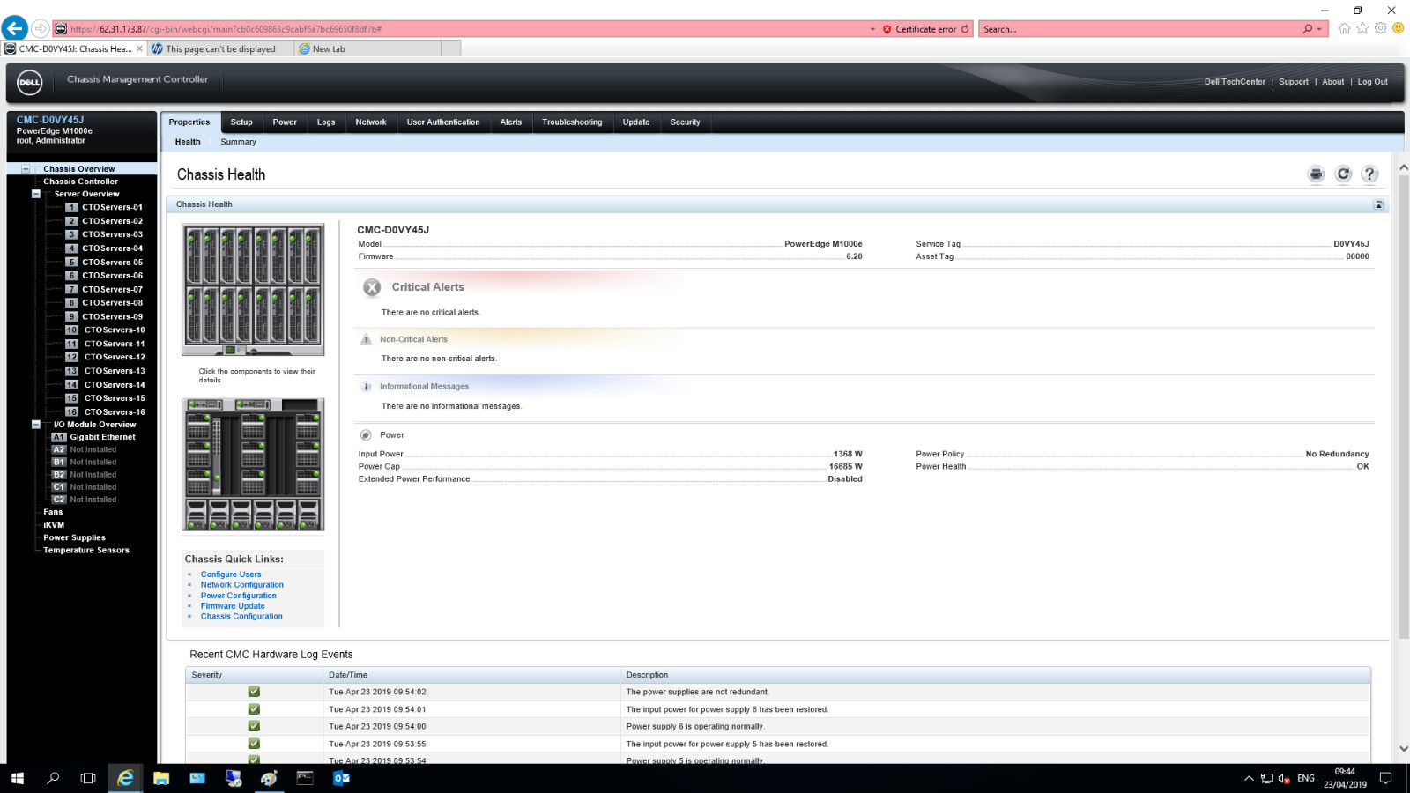Click Log Out
This screenshot has height=793, width=1410.
coord(1372,82)
